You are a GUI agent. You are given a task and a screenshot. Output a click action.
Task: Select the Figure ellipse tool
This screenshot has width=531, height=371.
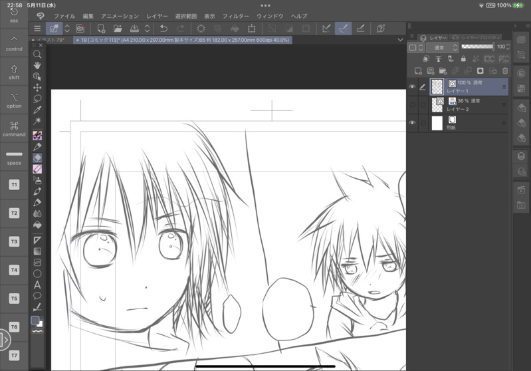click(x=37, y=274)
